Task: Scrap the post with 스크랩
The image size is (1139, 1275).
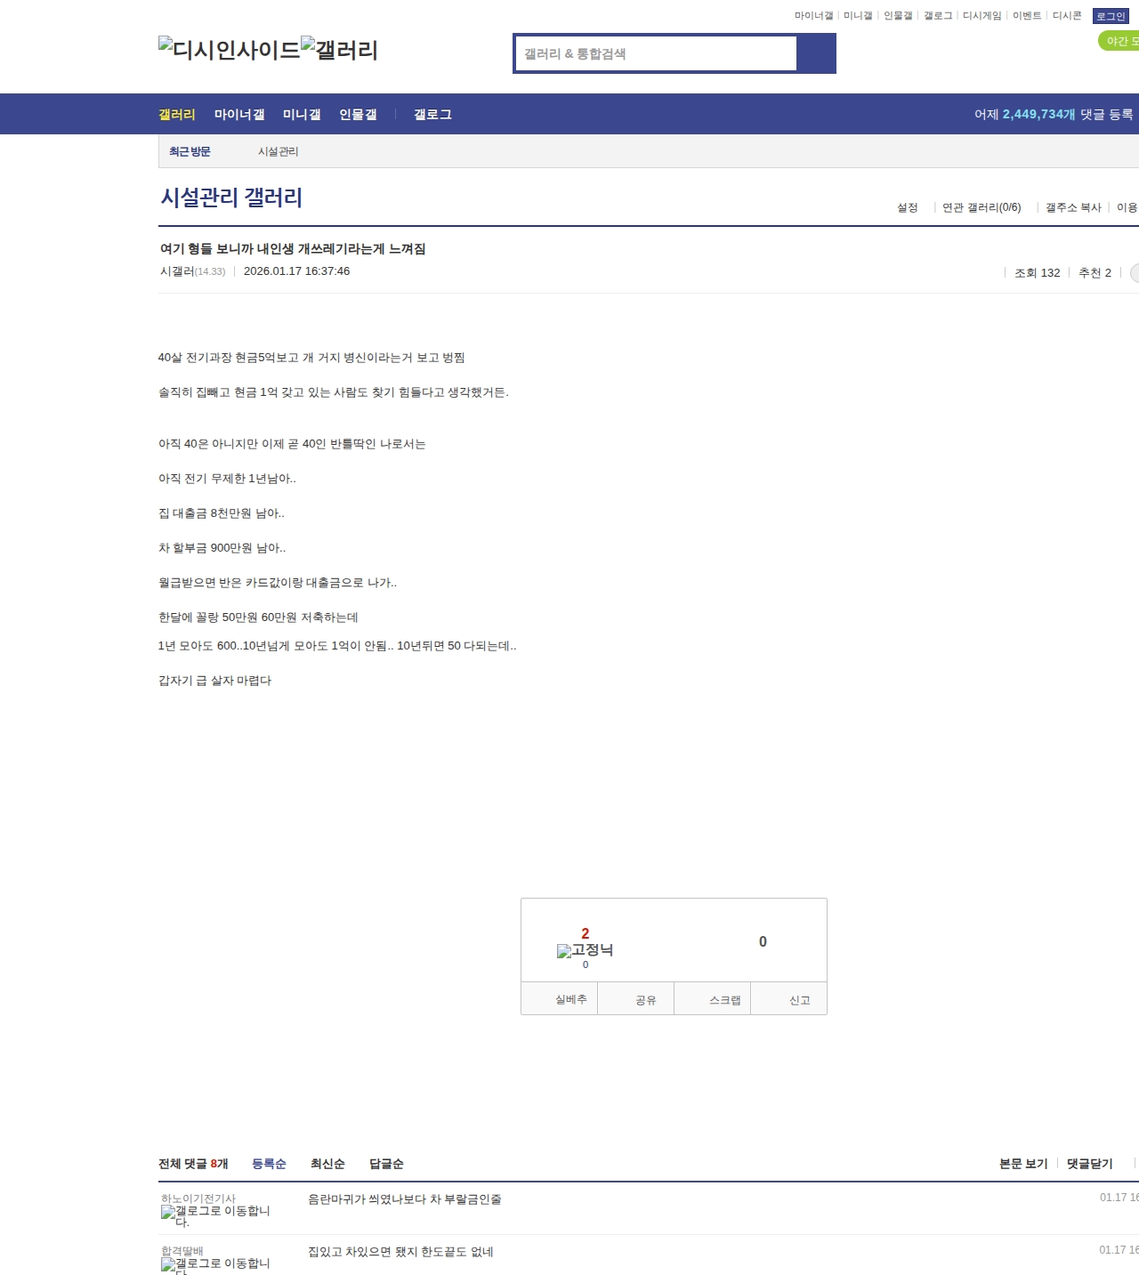Action: point(725,998)
